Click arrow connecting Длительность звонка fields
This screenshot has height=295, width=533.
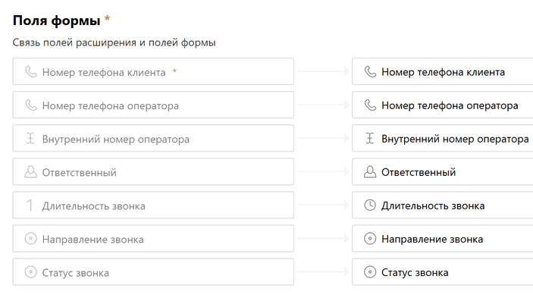tap(323, 205)
